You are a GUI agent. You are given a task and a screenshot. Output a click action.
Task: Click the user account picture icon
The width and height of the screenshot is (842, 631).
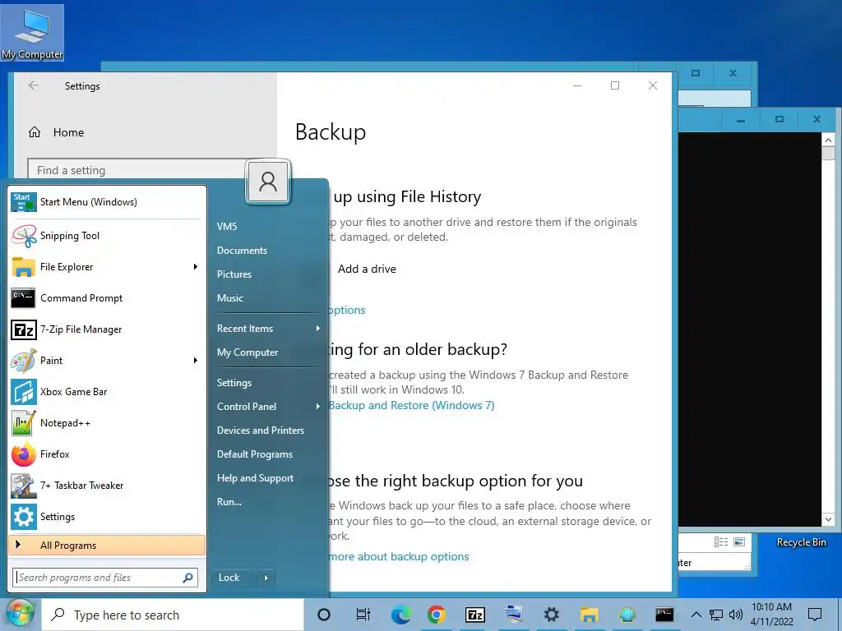(268, 182)
